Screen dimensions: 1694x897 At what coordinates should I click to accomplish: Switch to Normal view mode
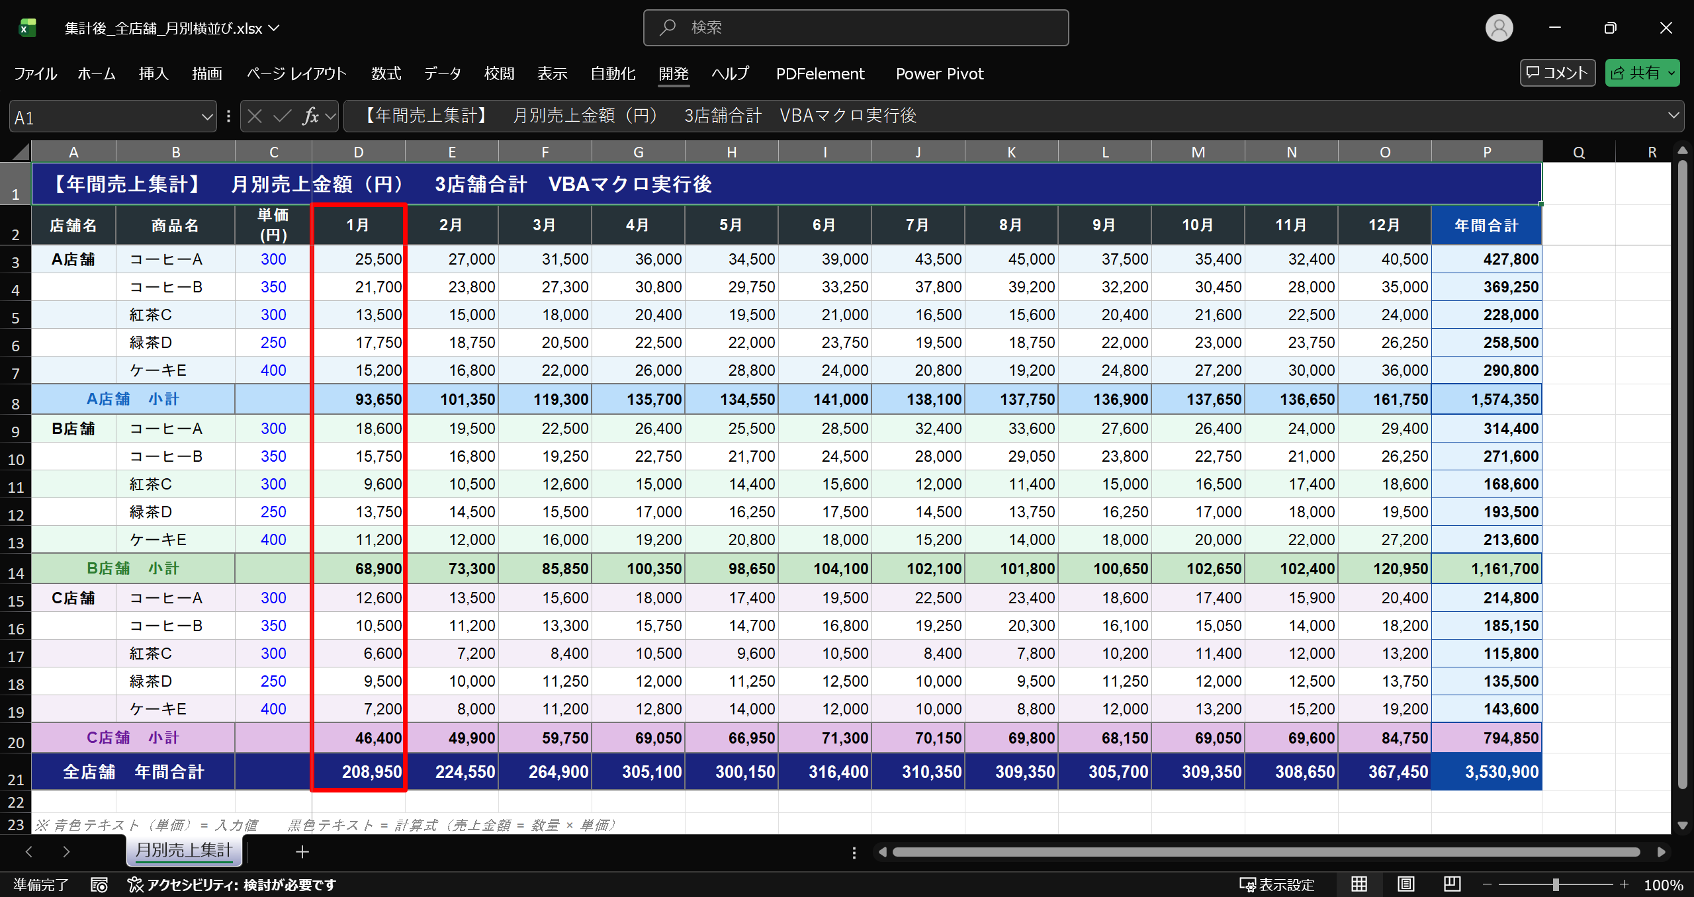(x=1359, y=884)
